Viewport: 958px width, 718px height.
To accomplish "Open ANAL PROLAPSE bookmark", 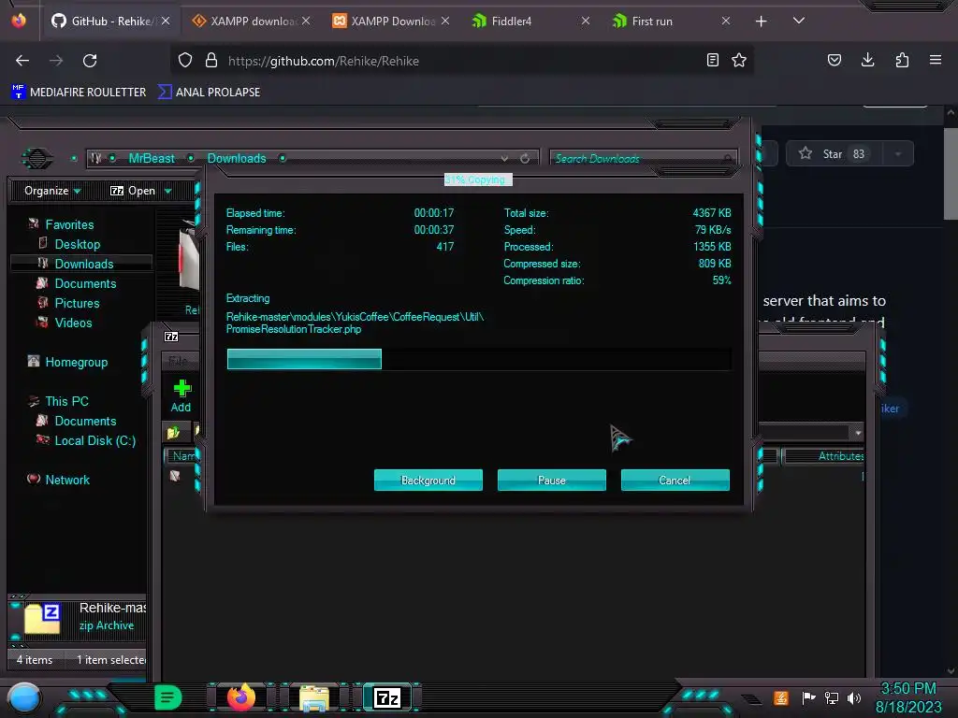I will [x=209, y=93].
